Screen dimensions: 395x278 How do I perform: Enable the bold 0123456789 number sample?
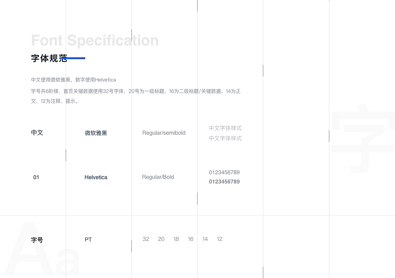(224, 182)
